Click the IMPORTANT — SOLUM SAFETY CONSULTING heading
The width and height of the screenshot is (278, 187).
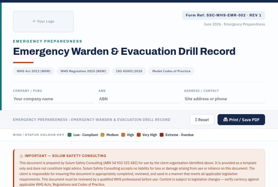coord(65,156)
